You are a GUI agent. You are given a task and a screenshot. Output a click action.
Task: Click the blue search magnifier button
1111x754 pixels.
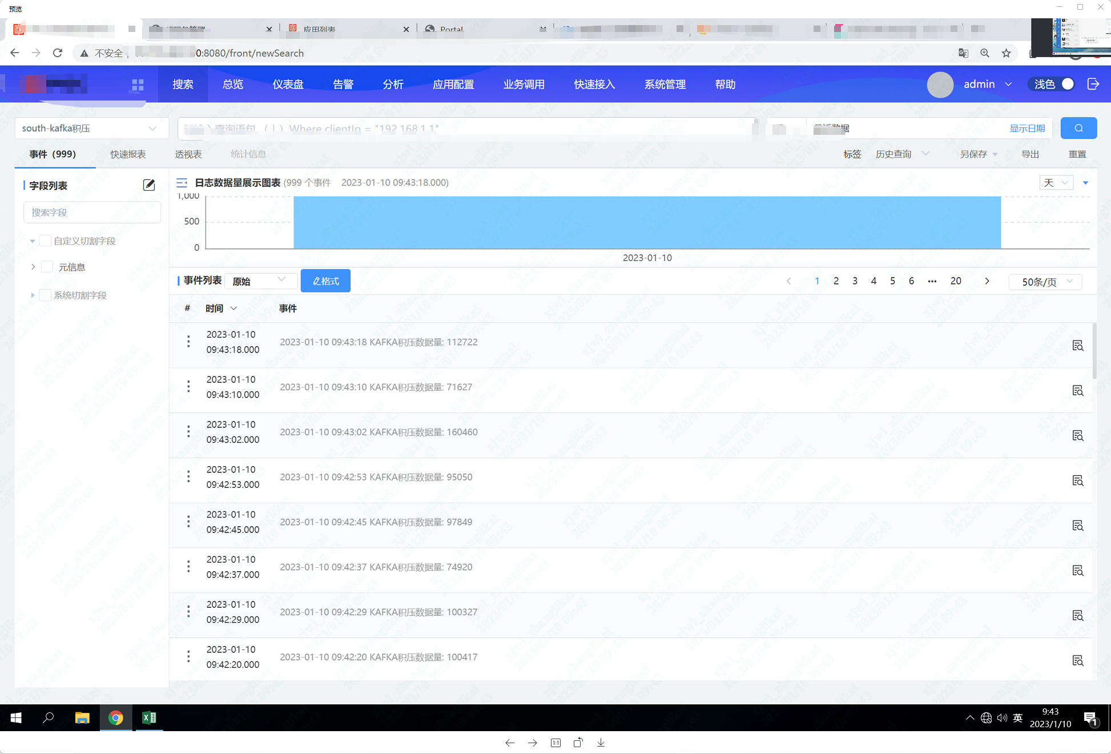coord(1078,128)
